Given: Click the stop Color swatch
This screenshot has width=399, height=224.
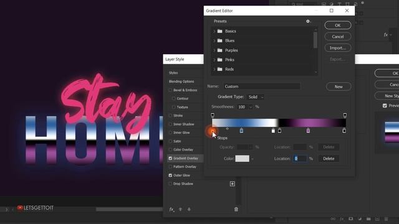Looking at the screenshot, I should (243, 159).
